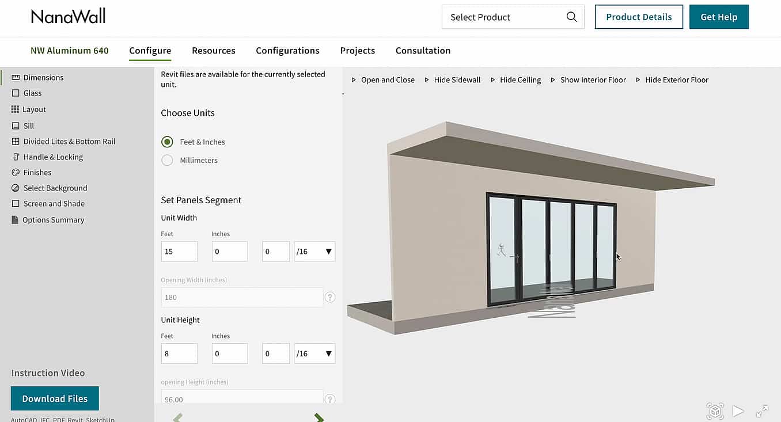781x422 pixels.
Task: Click the NanaWall logo
Action: pos(69,16)
